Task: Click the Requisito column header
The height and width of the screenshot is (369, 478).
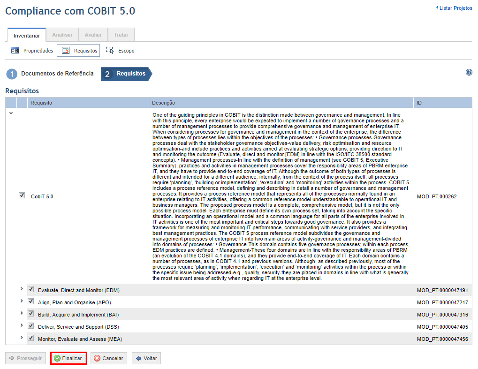Action: click(x=88, y=103)
